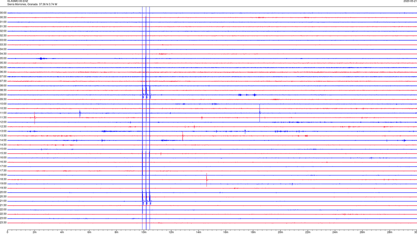Viewport: 417px width, 234px height.
Task: Click the 26m tick label on time axis
Action: (362, 232)
